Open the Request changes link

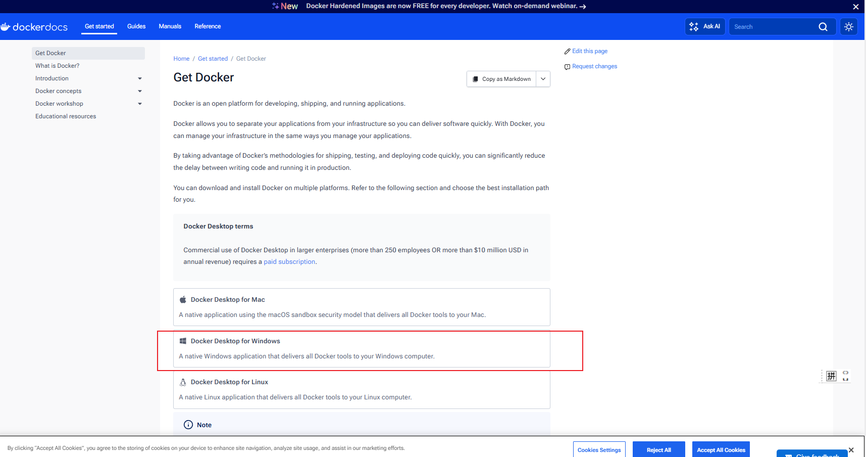coord(595,66)
